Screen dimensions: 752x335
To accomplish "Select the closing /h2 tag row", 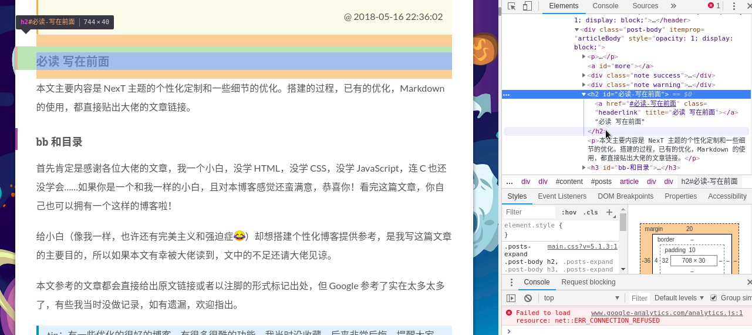I will point(626,131).
